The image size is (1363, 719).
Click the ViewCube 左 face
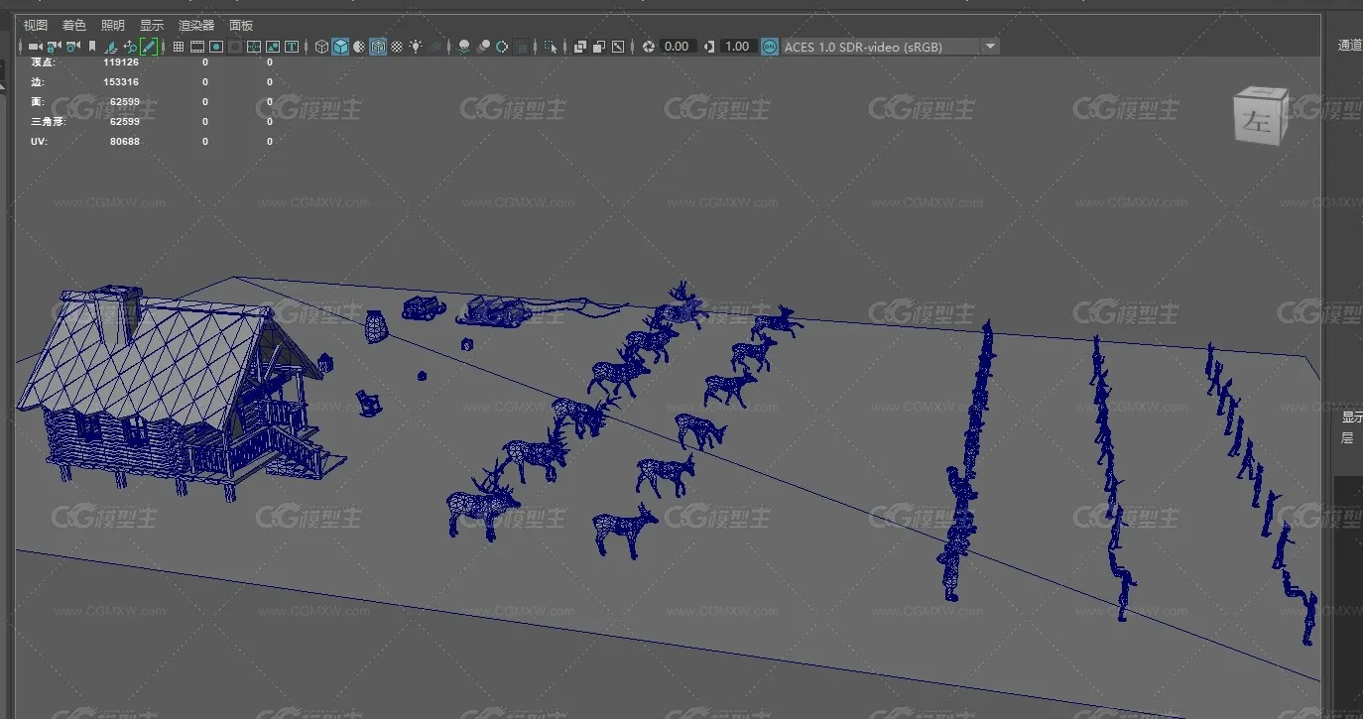click(1259, 122)
